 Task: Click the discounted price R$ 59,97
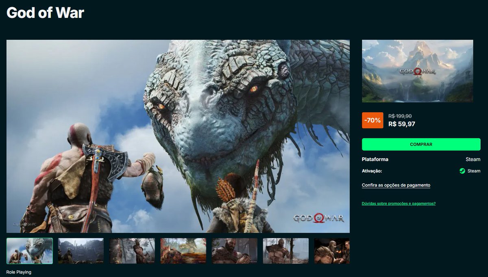click(402, 124)
